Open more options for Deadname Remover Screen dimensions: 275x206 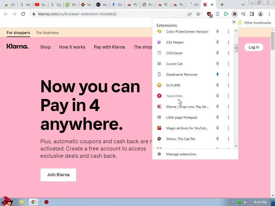coord(228,75)
